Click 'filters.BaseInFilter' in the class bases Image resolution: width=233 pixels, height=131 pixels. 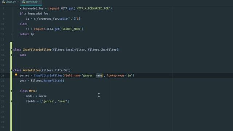pos(69,50)
